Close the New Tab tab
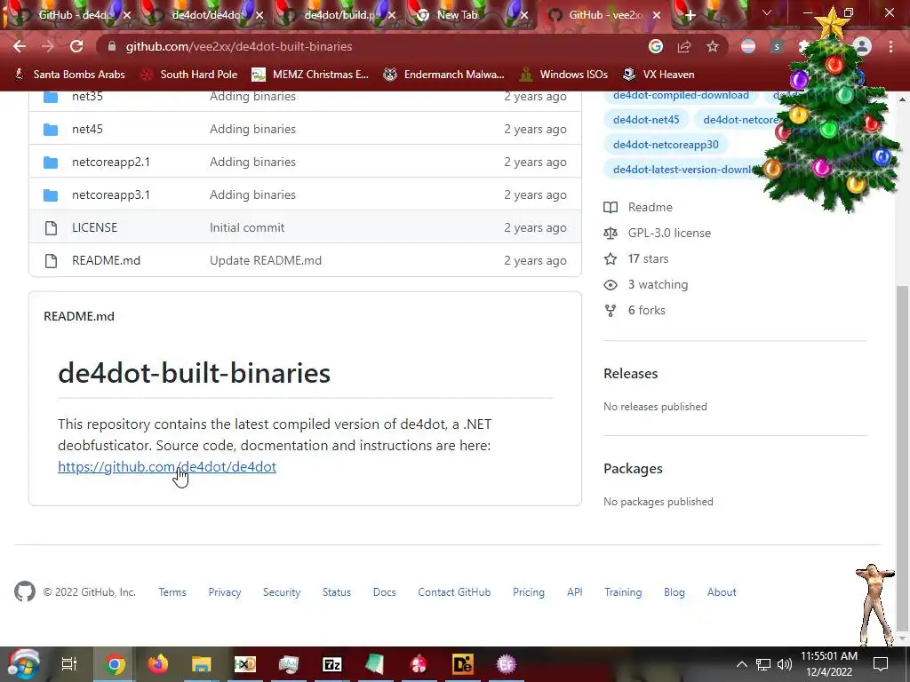This screenshot has height=682, width=910. coord(524,15)
